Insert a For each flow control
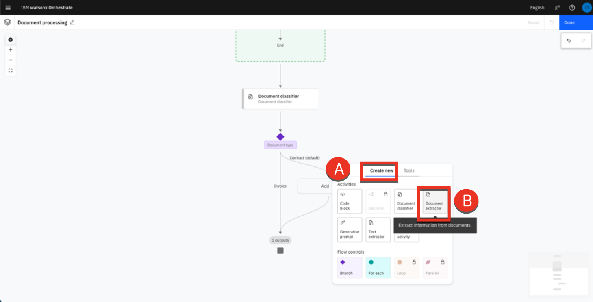The image size is (593, 302). tap(378, 267)
